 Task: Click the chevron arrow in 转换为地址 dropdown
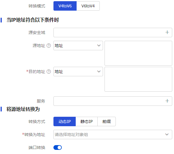[167, 134]
